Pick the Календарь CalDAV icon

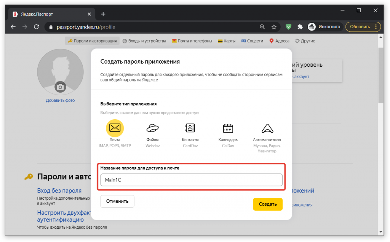point(228,128)
